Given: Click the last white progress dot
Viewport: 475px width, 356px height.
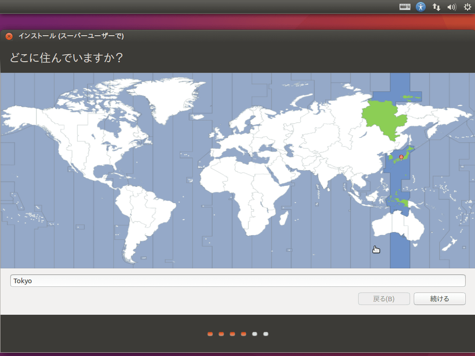Looking at the screenshot, I should tap(266, 334).
